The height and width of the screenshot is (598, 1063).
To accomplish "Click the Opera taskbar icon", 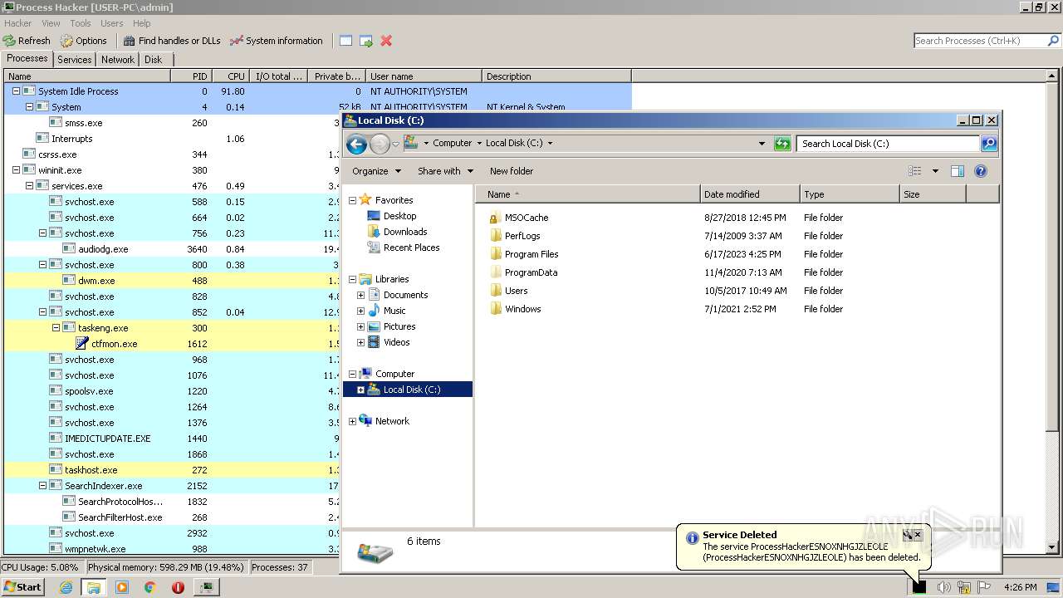I will (x=178, y=587).
